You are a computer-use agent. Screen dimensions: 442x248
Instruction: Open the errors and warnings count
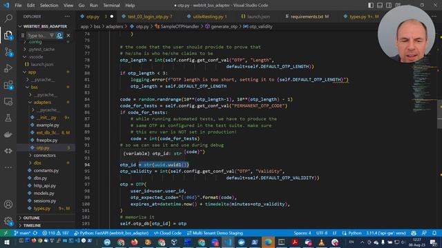pos(55,233)
